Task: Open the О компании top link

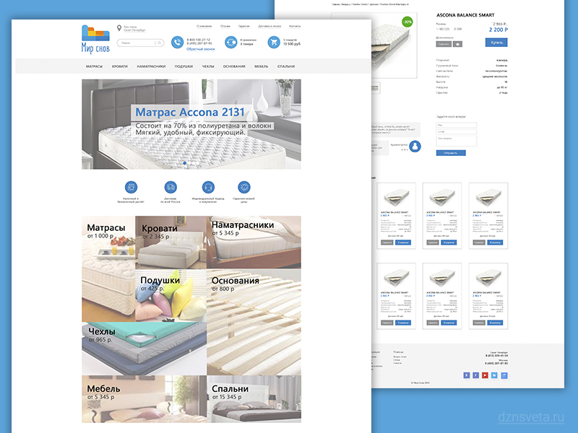Action: (204, 26)
